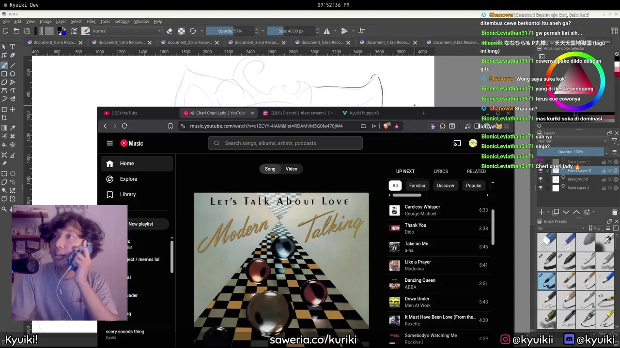Choose the Ellipse shape tool
The width and height of the screenshot is (620, 348).
coord(13,74)
